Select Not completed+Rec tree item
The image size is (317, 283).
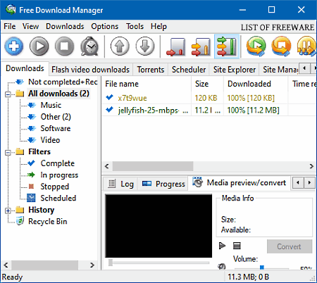point(63,82)
